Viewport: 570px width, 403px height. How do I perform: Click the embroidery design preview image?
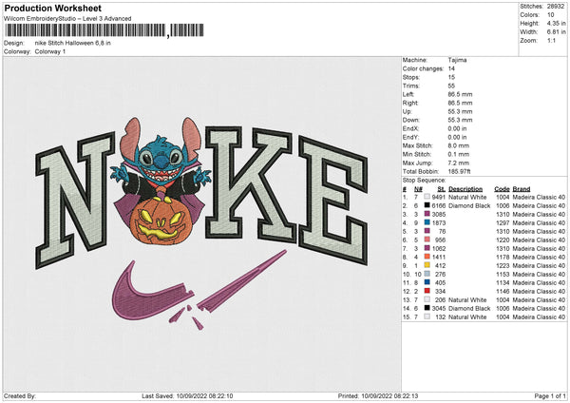tap(201, 223)
